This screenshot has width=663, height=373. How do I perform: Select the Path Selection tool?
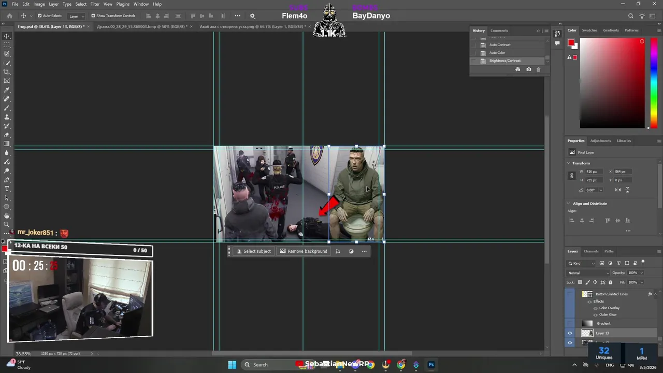(7, 198)
